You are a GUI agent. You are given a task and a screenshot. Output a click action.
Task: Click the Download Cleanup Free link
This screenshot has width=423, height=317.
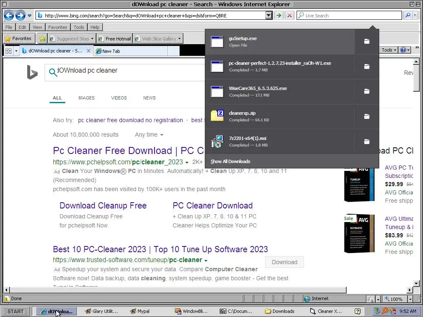(103, 206)
